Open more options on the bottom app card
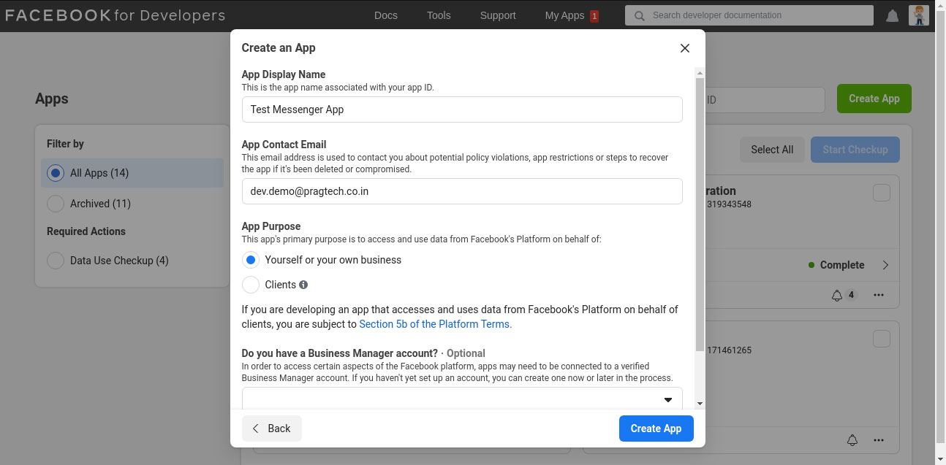946x465 pixels. point(879,440)
